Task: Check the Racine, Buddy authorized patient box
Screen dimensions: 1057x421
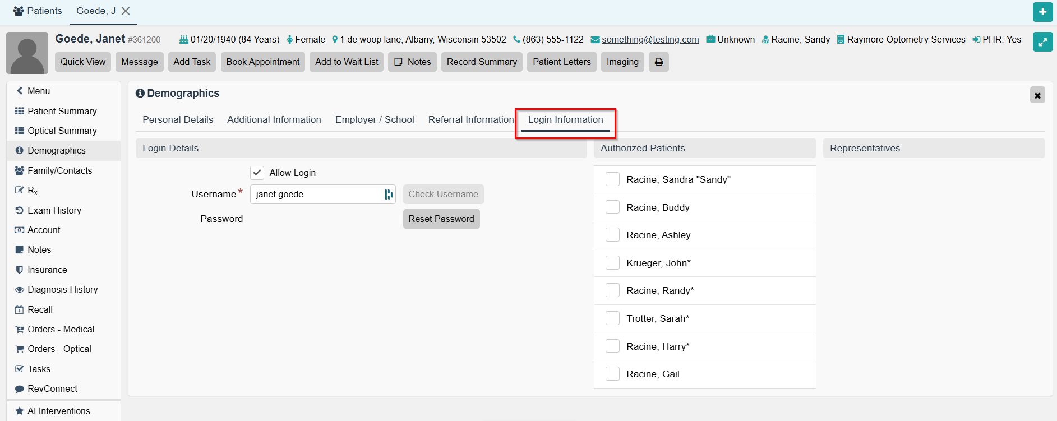Action: pos(612,207)
